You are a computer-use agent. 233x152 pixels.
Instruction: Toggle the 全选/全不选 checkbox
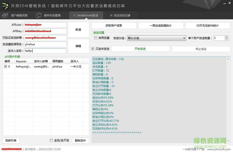[x=52, y=140]
